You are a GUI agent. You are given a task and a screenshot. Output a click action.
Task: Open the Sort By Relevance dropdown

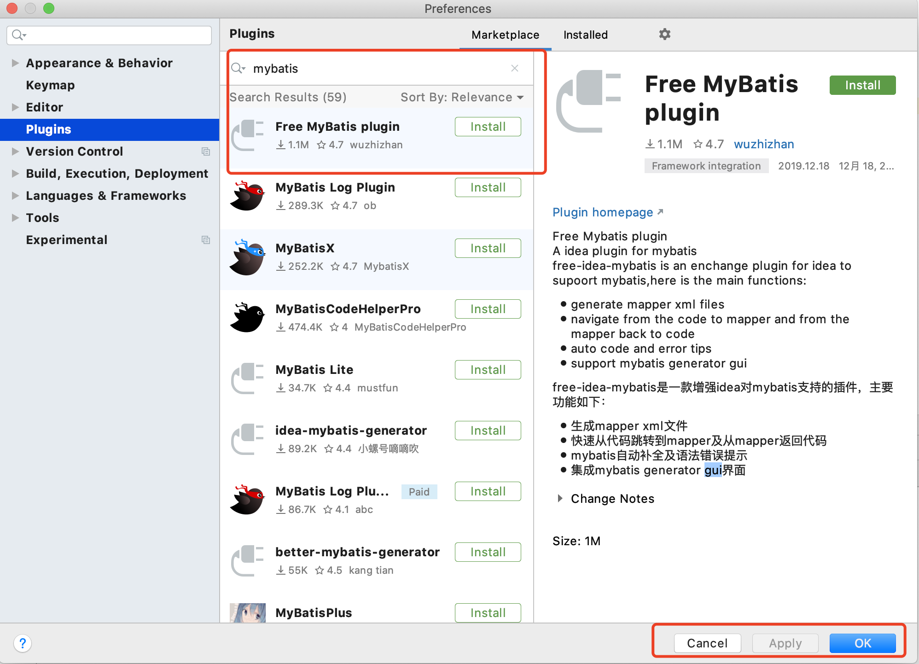click(x=461, y=97)
